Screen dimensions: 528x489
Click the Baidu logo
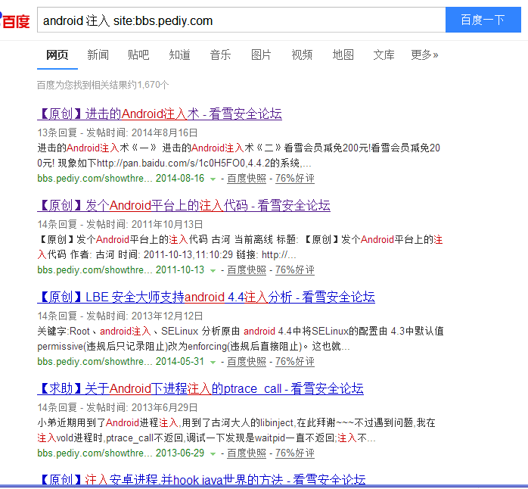15,20
